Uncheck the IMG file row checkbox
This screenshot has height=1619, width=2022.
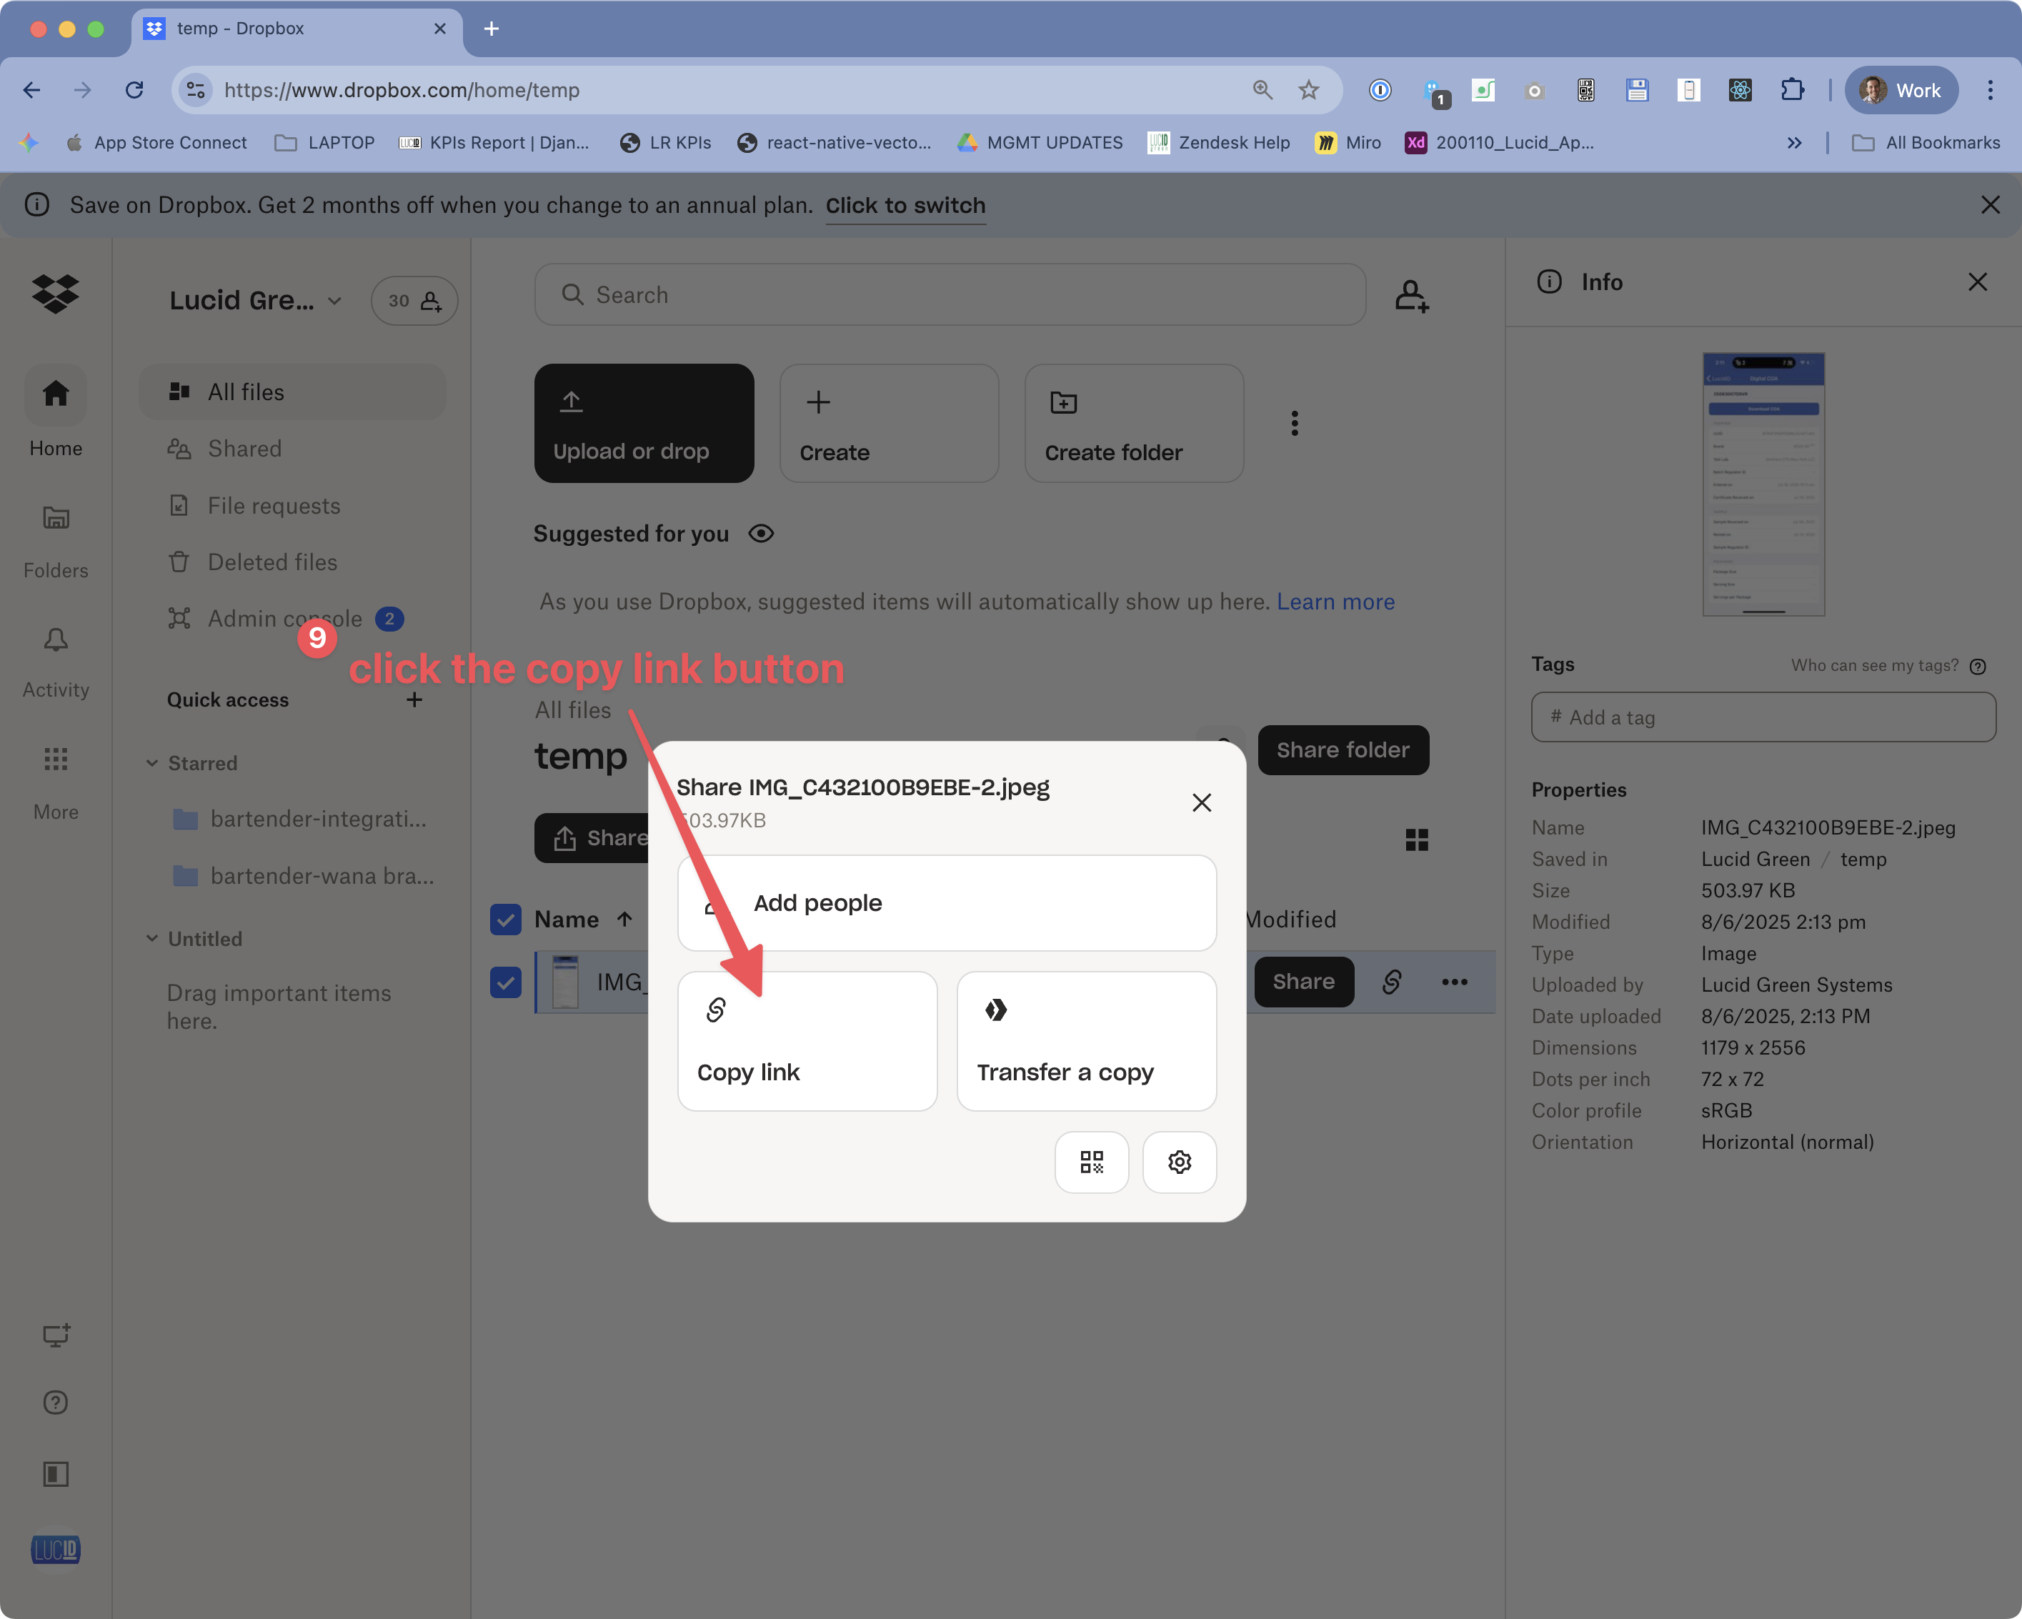(x=506, y=982)
